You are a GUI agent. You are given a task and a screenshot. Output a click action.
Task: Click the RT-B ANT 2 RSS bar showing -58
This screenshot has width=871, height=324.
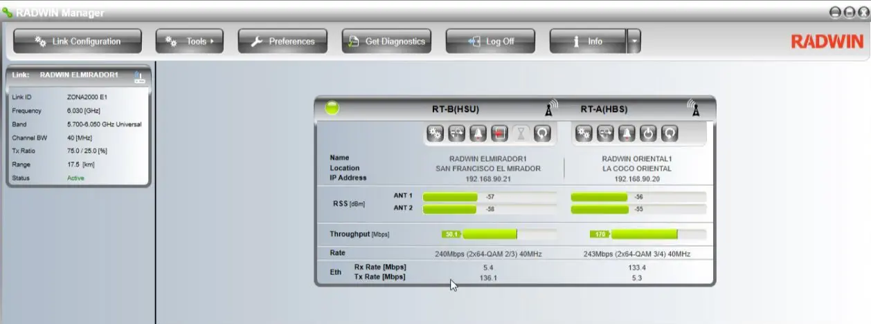coord(490,209)
